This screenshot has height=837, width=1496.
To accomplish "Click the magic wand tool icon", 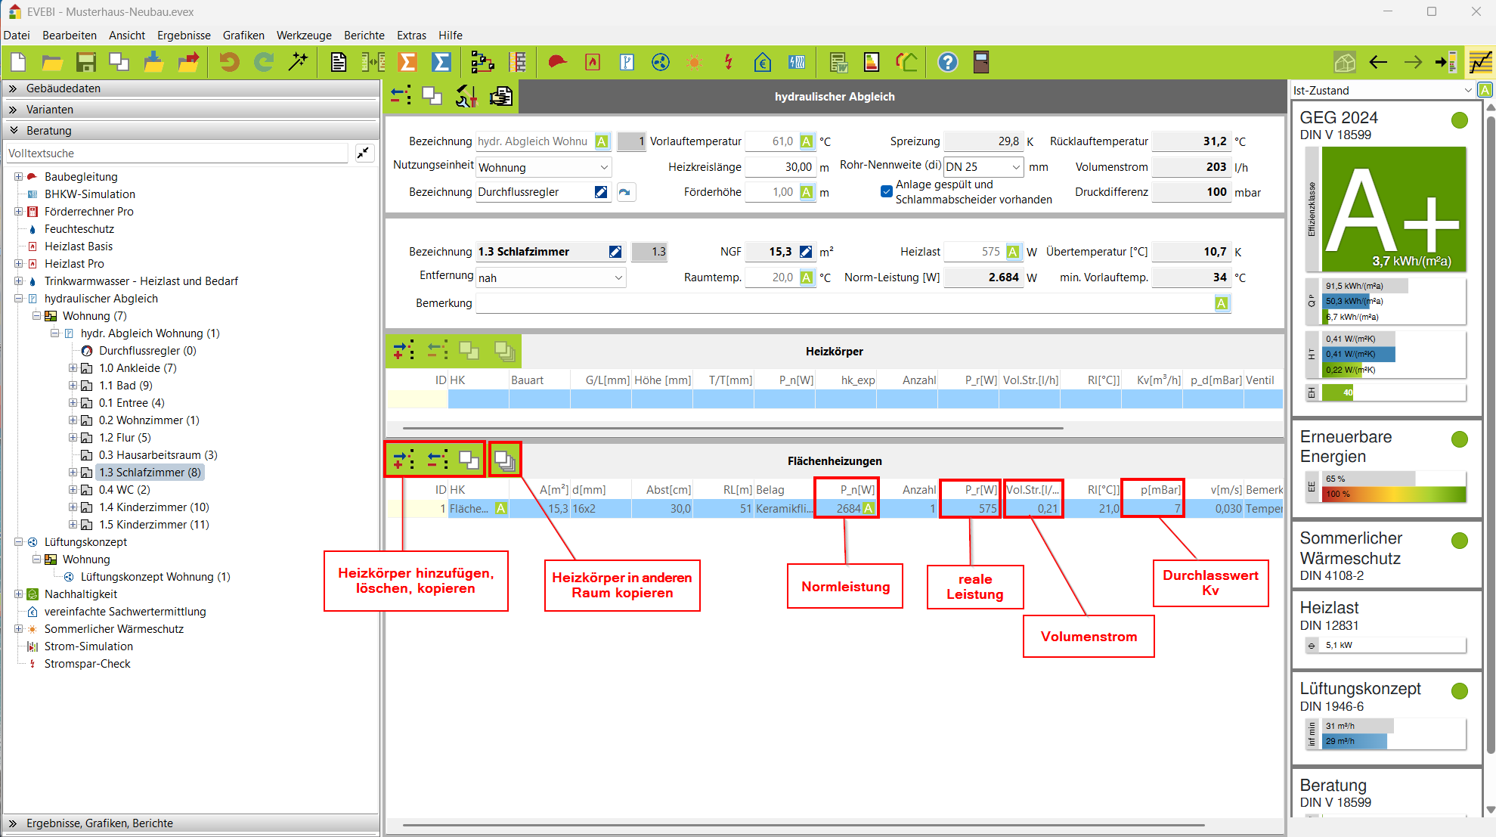I will (298, 62).
